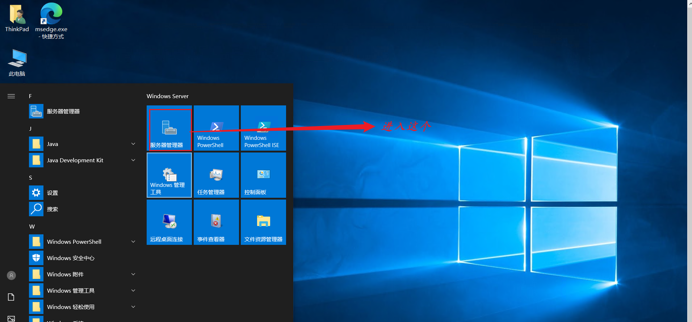Viewport: 692px width, 322px height.
Task: Open the Windows PowerShell ISE tile
Action: pos(263,128)
